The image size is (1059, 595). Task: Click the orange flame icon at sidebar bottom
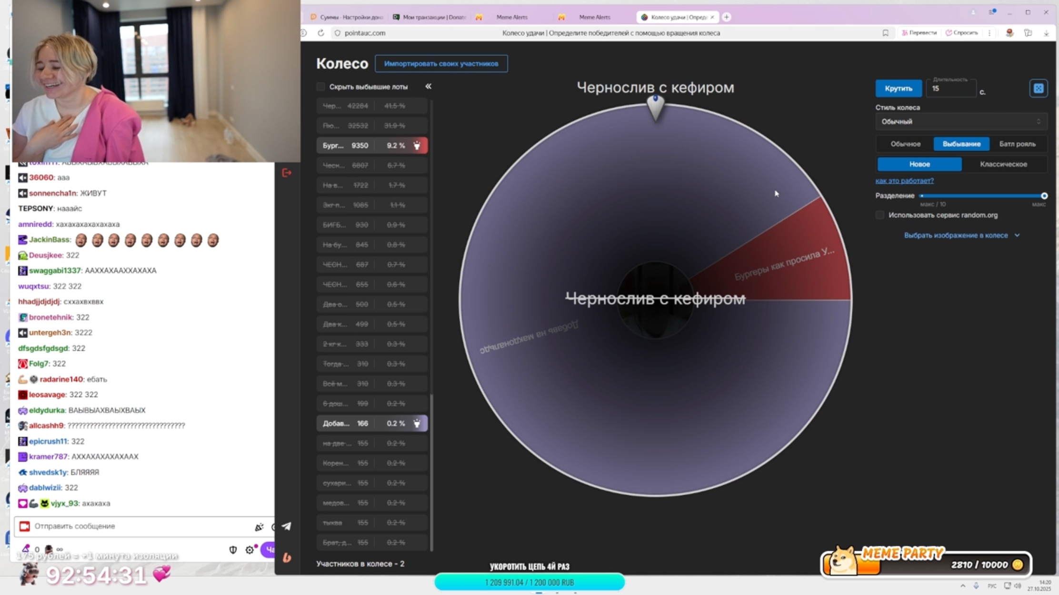(x=287, y=557)
